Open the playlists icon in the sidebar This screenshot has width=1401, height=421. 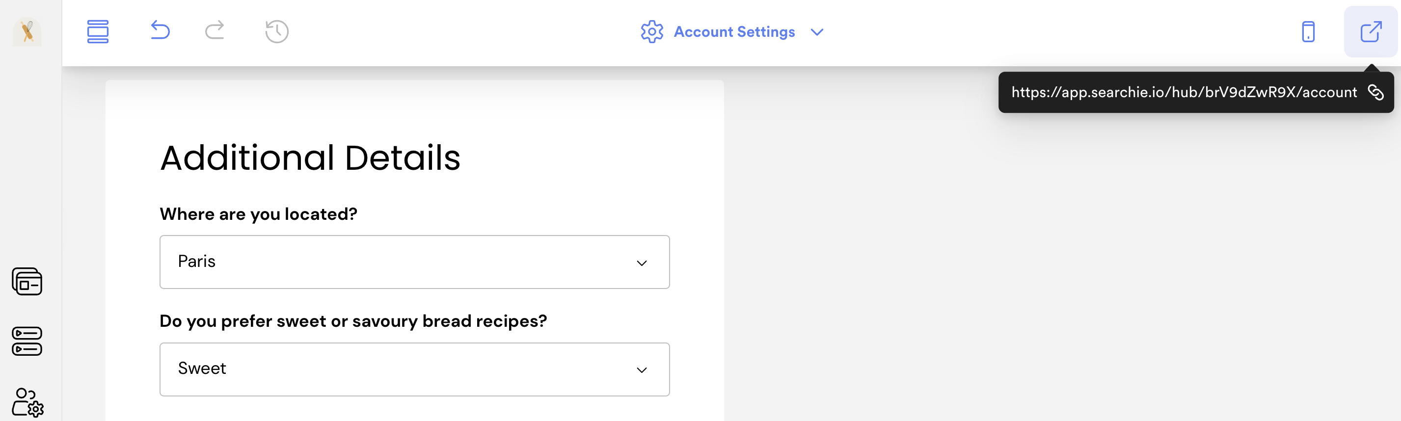tap(27, 341)
